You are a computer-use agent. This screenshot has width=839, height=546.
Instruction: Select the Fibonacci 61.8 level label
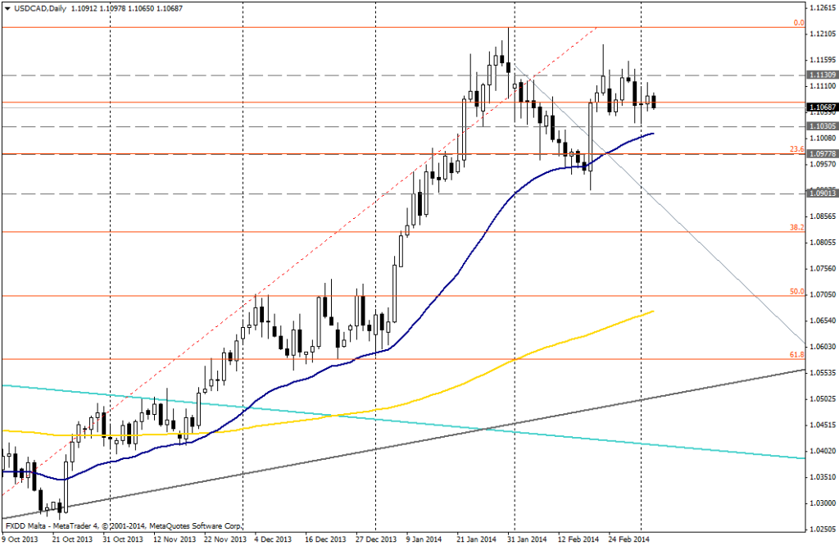[x=795, y=354]
